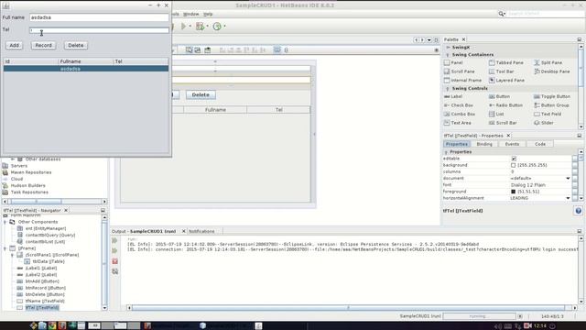Click the Full name input field

pyautogui.click(x=99, y=17)
